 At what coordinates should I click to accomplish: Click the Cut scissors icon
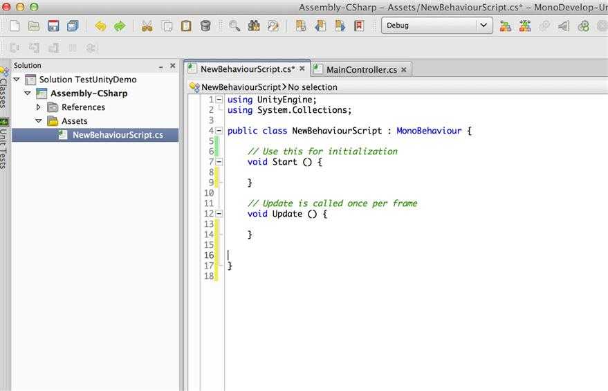pos(147,26)
